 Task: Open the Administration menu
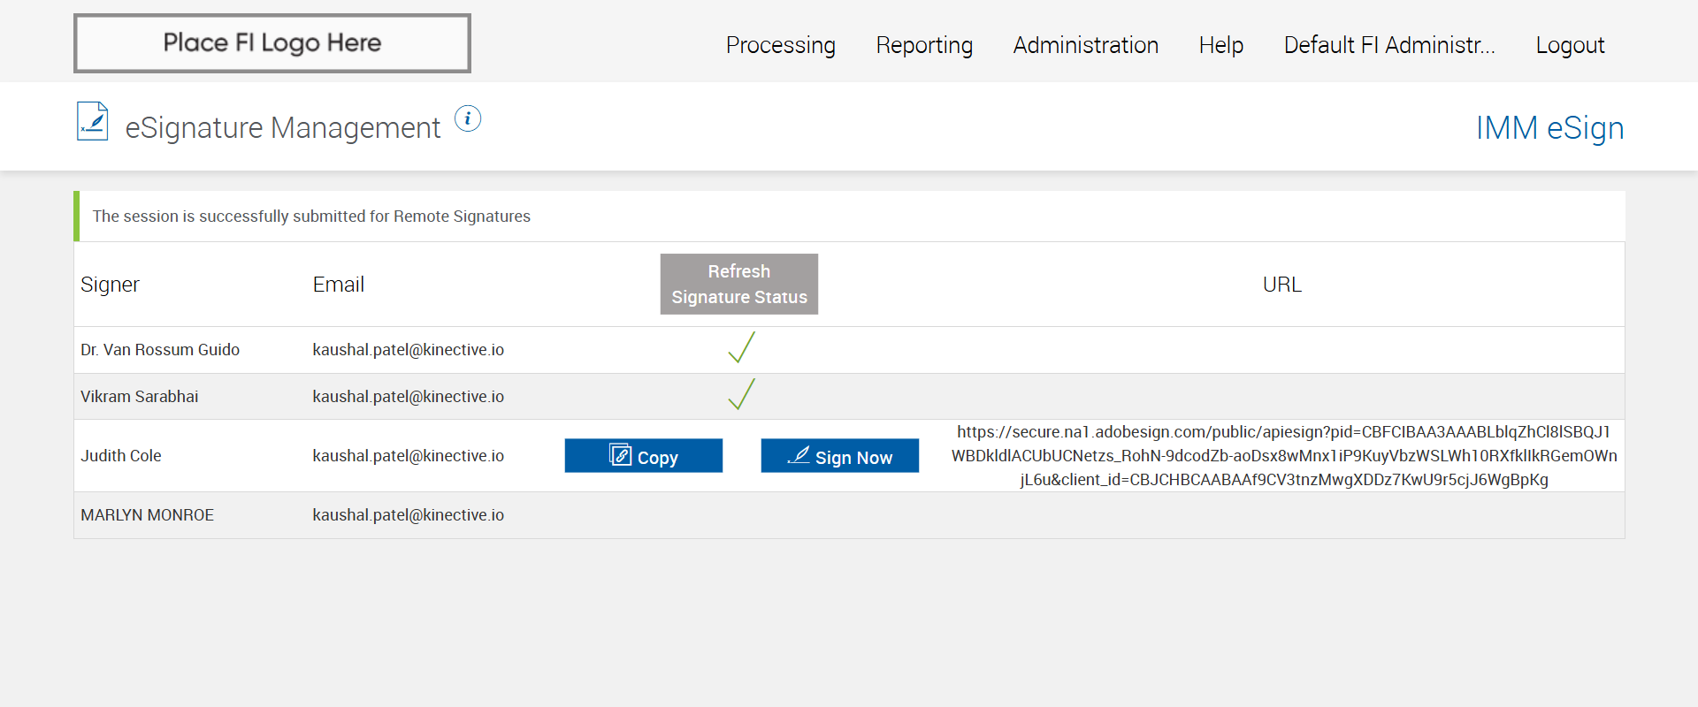(x=1085, y=45)
